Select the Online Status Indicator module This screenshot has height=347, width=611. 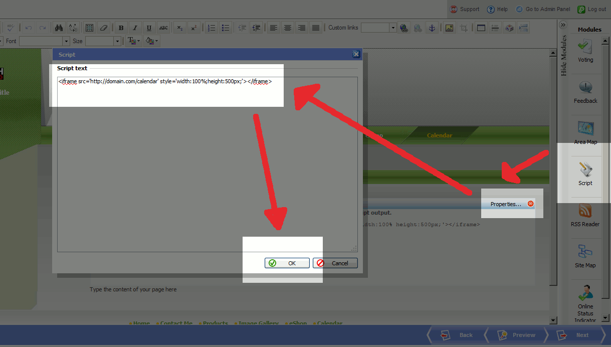click(x=585, y=303)
